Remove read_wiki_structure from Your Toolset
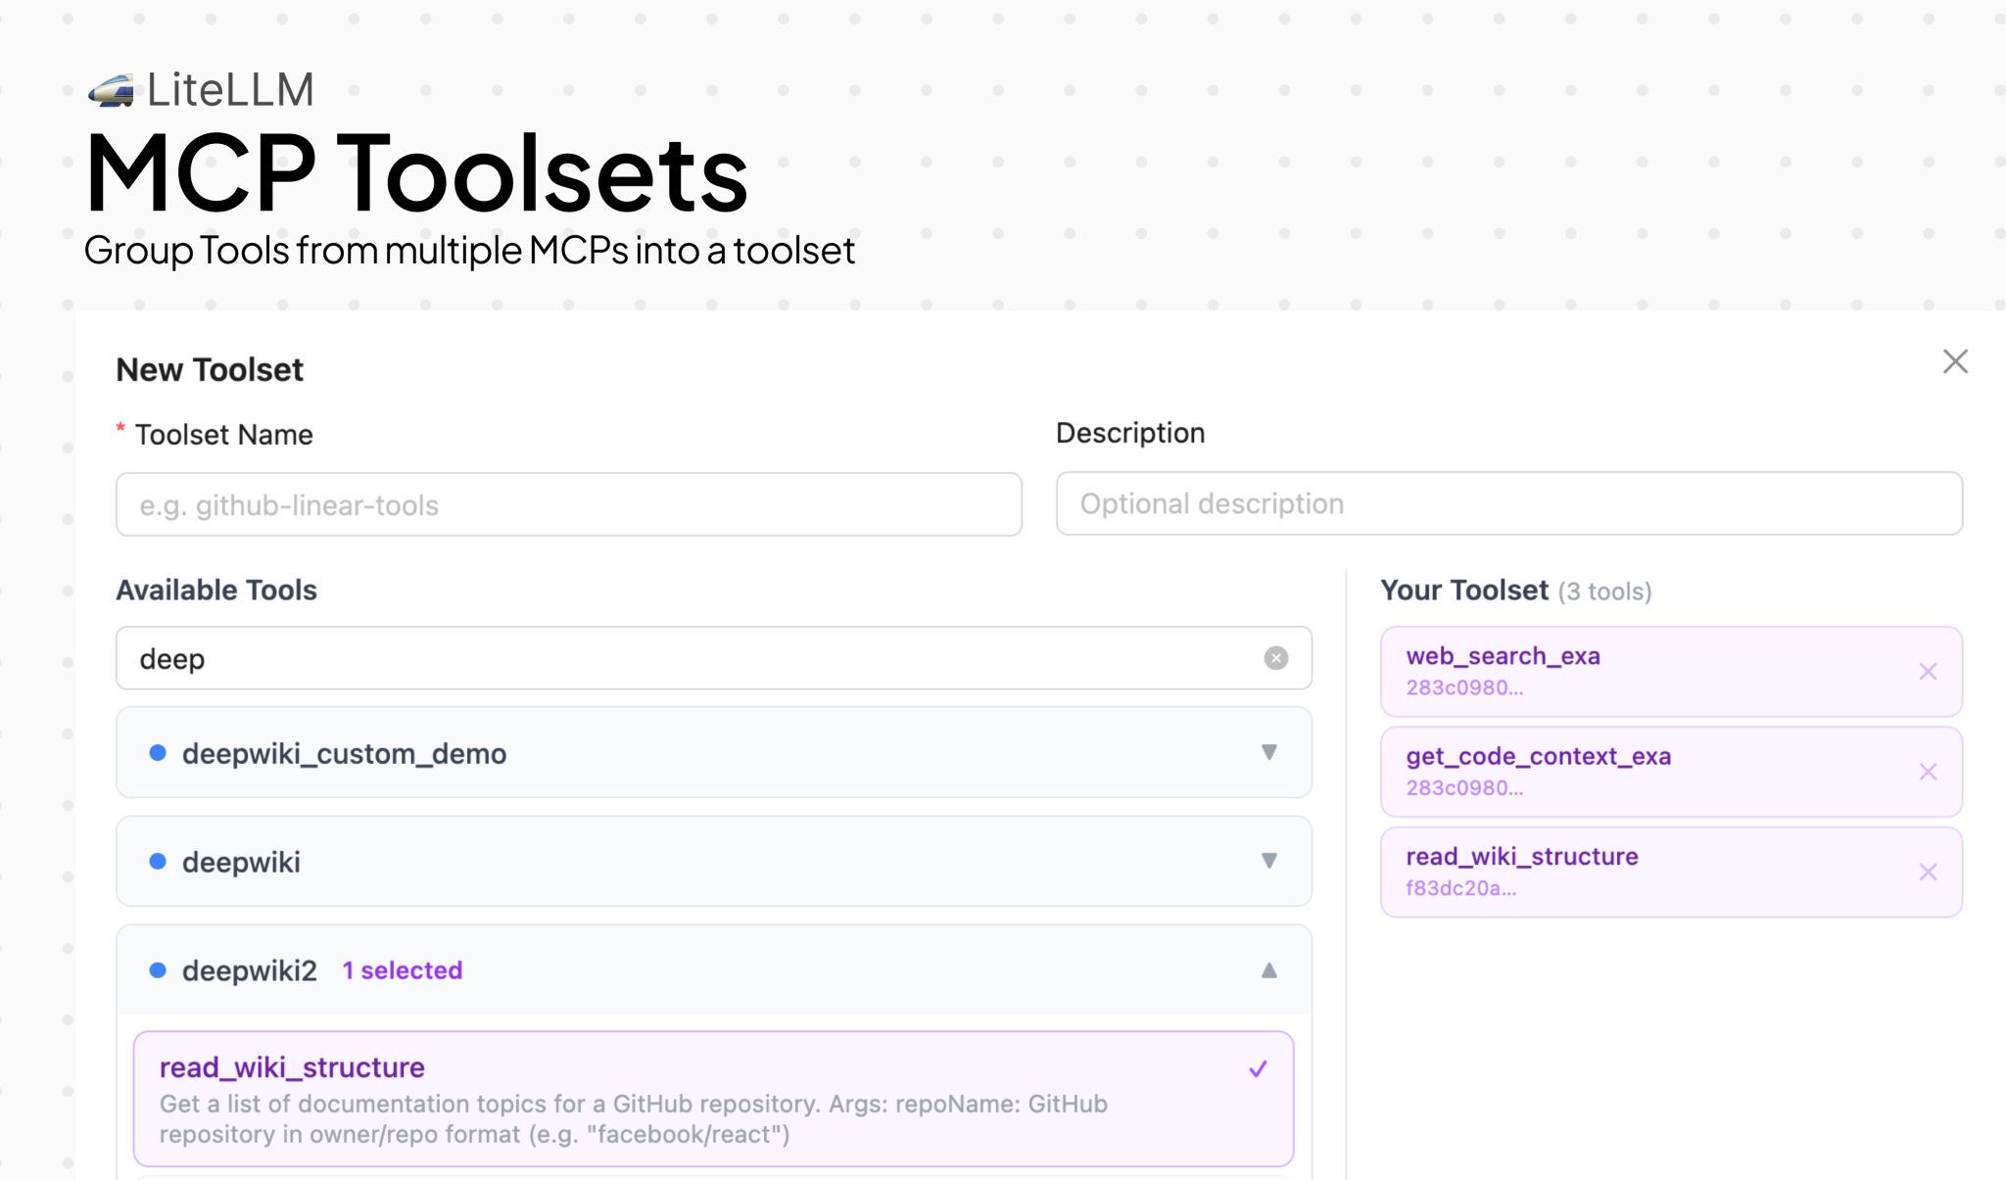 click(x=1928, y=871)
